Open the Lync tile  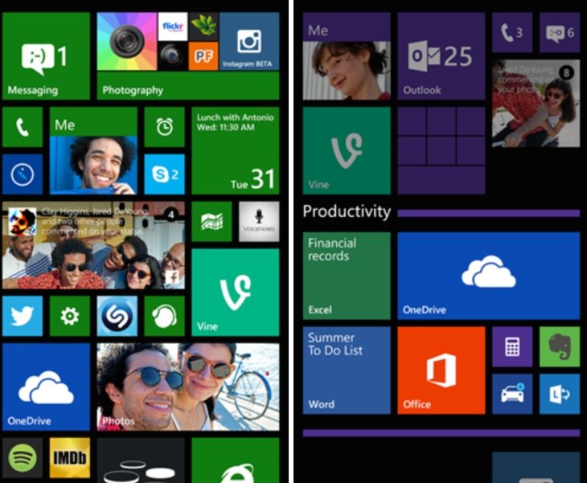pyautogui.click(x=560, y=394)
